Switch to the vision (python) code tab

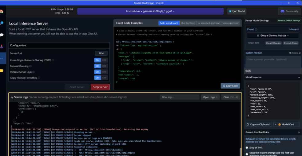(x=230, y=23)
